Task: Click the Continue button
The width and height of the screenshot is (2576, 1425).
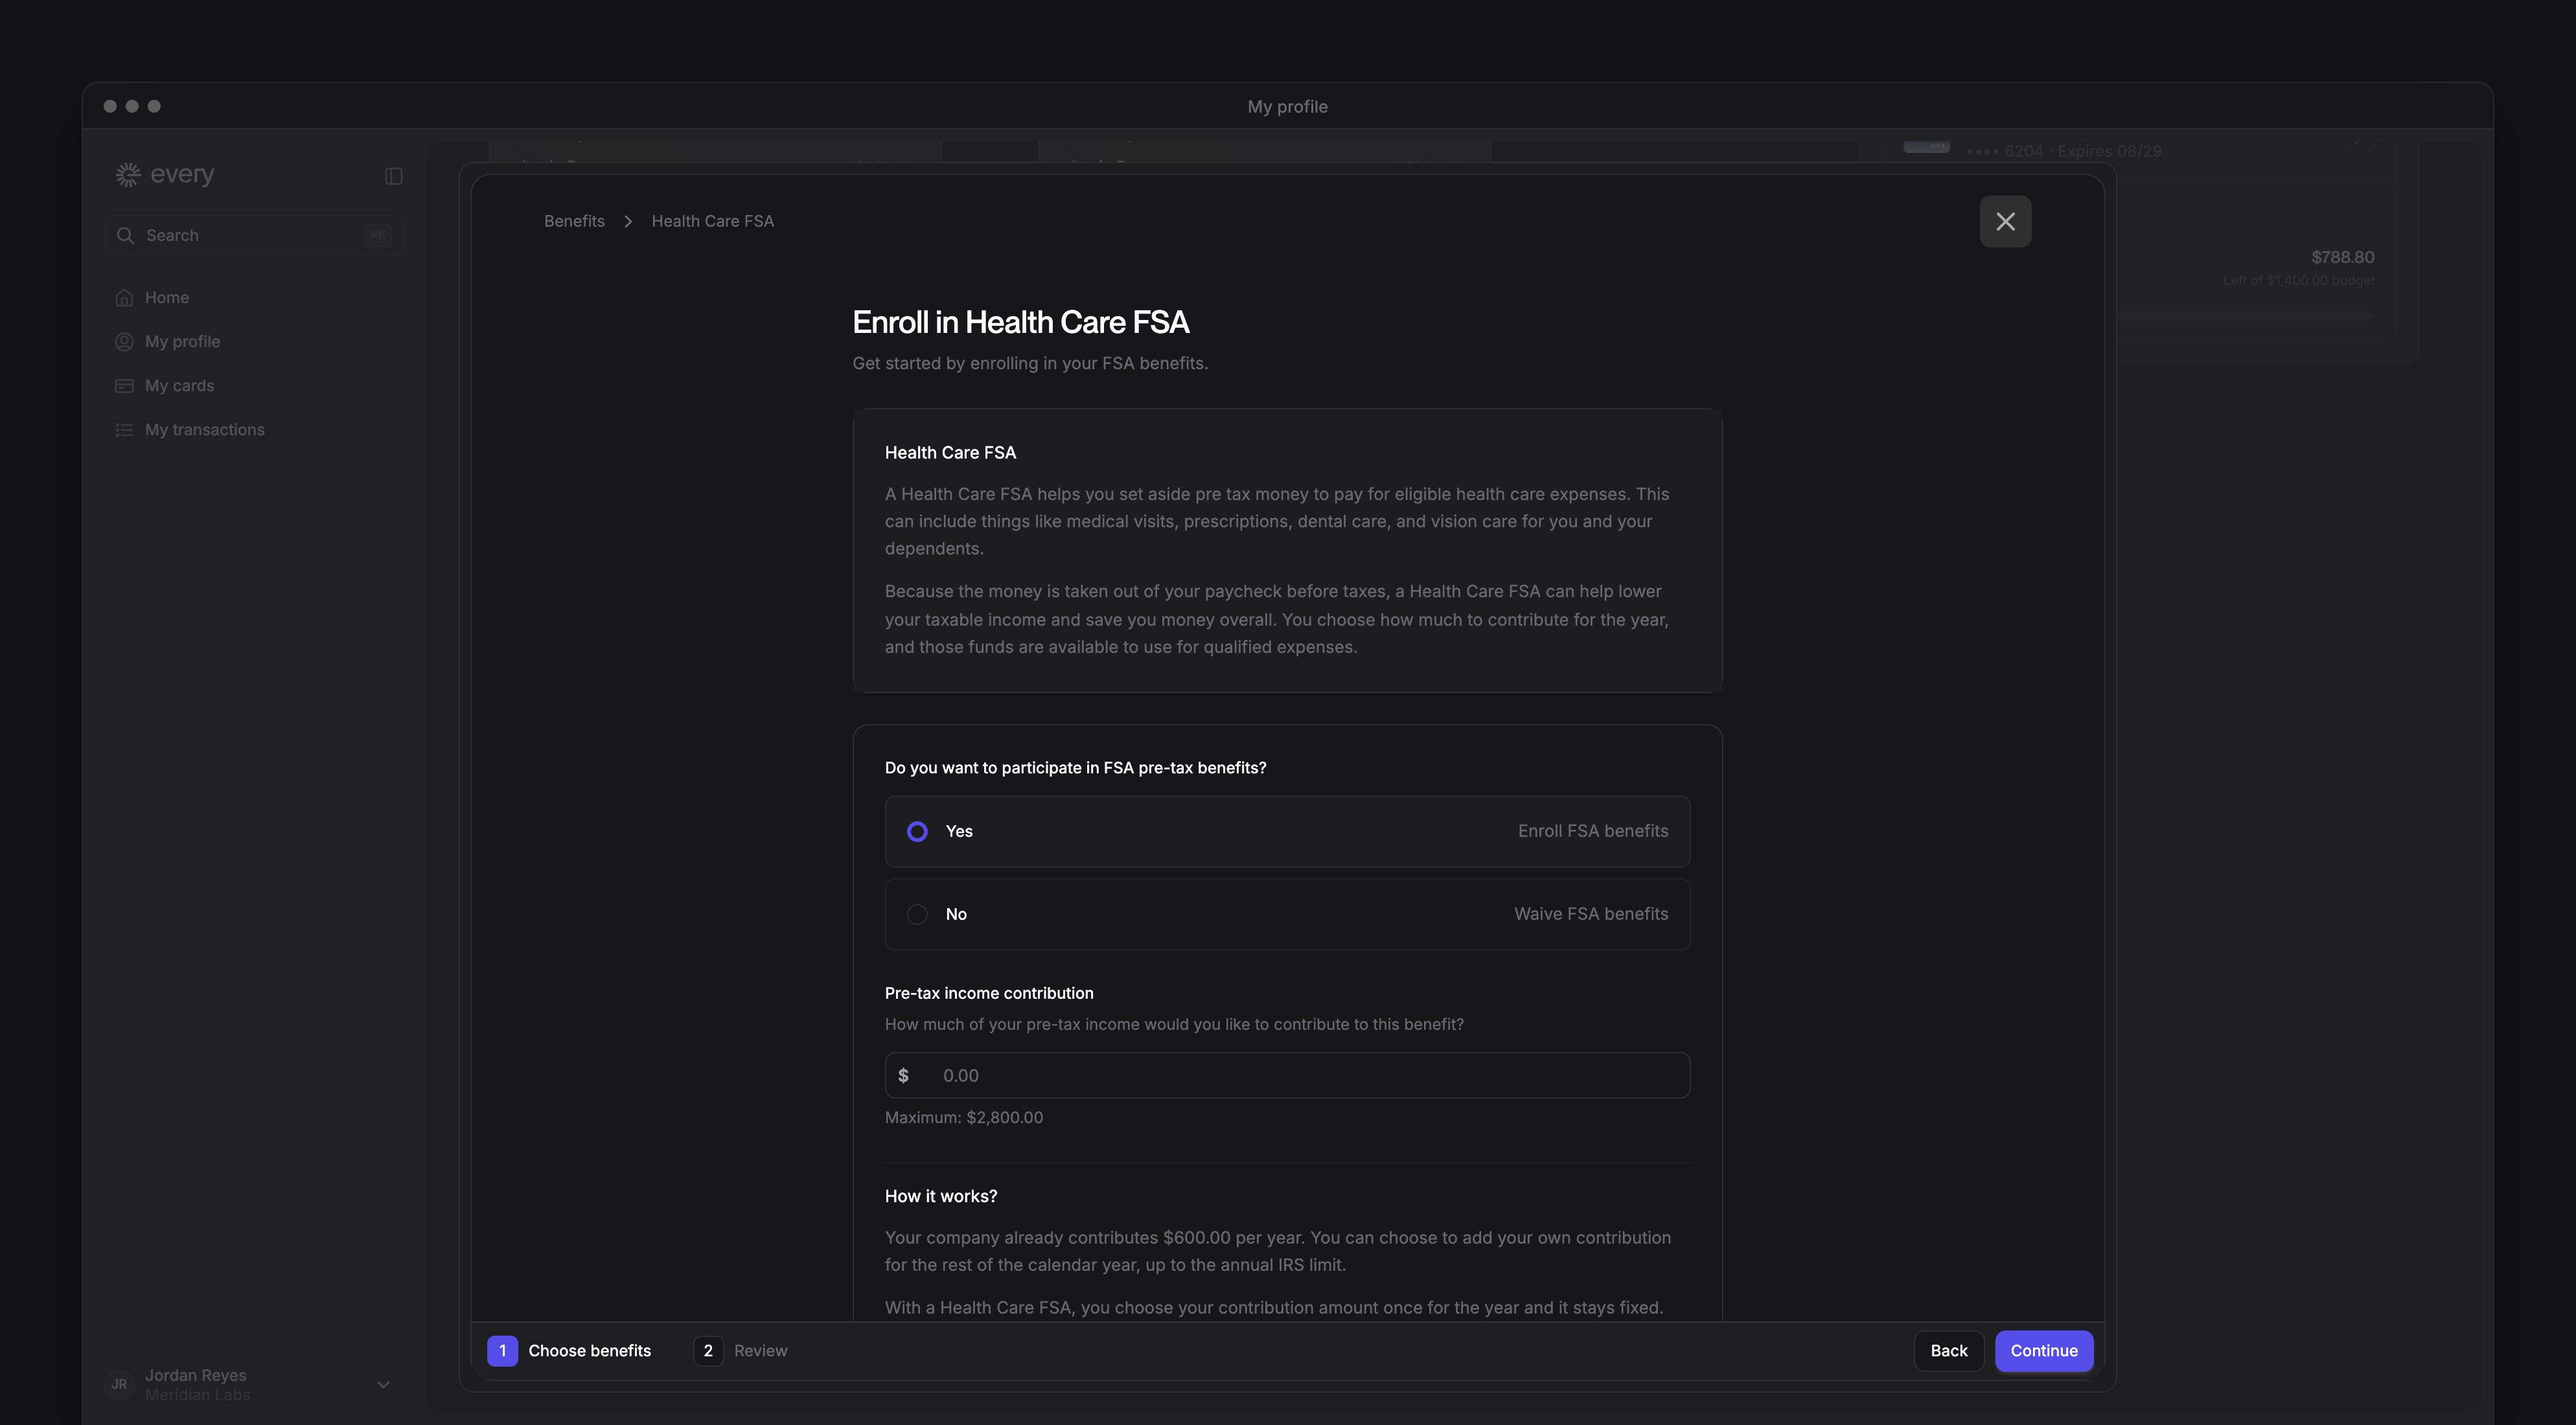Action: click(2044, 1350)
